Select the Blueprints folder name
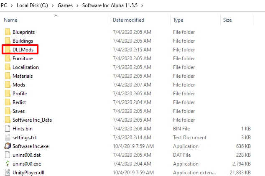This screenshot has height=176, width=265. coord(23,32)
